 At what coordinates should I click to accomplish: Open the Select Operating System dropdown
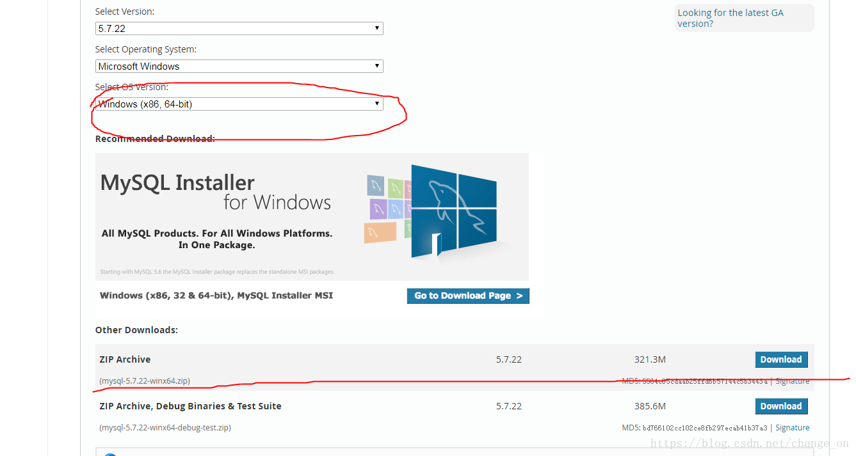point(239,66)
